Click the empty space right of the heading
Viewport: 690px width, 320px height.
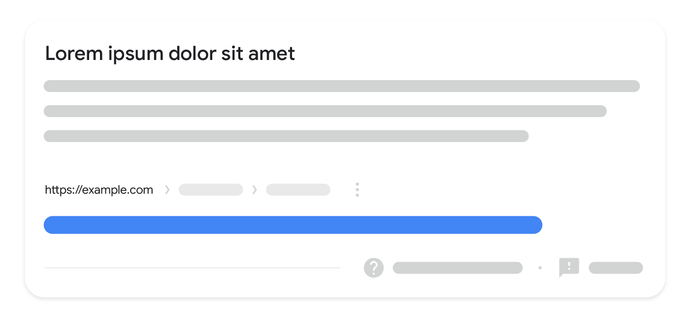(468, 54)
